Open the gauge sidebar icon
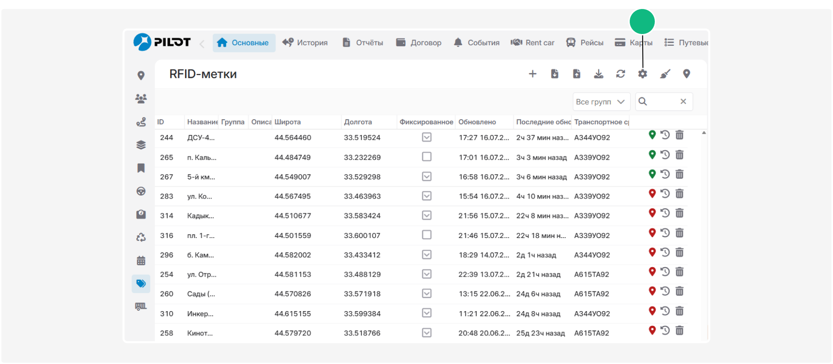Screen dimensions: 833x364 coord(141,214)
